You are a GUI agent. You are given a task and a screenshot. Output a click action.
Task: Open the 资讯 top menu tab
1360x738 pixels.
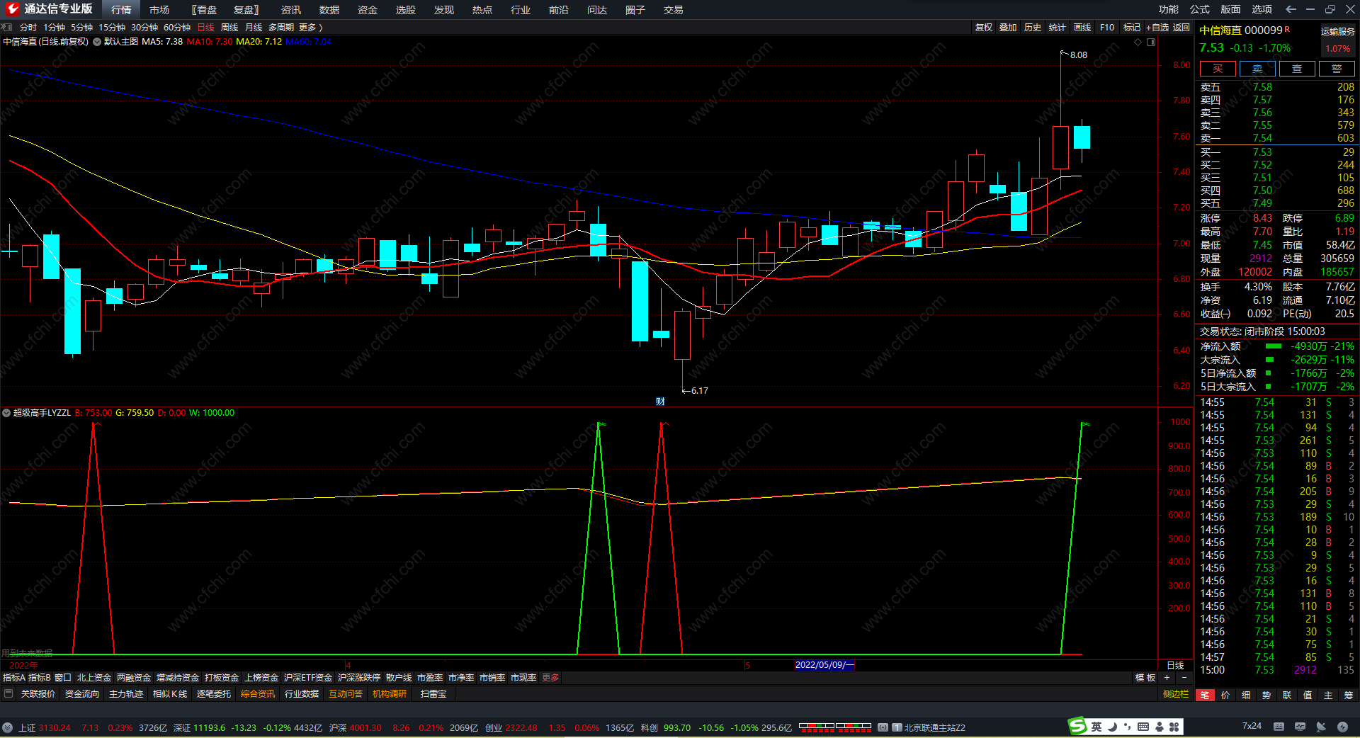pyautogui.click(x=291, y=9)
